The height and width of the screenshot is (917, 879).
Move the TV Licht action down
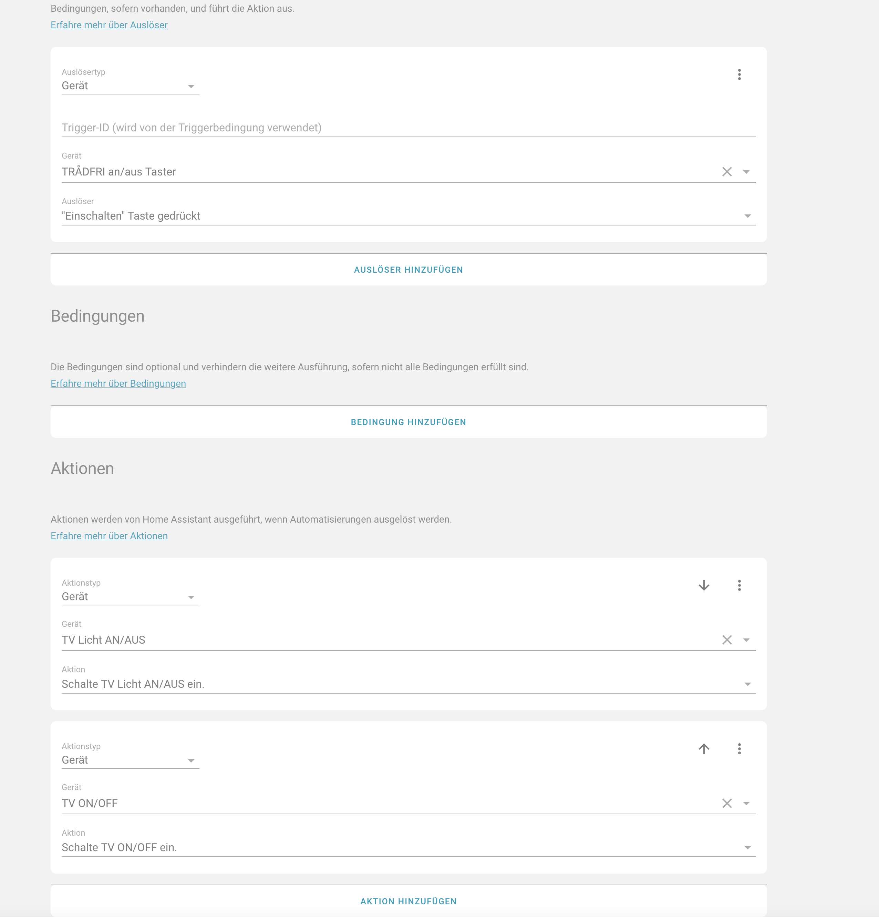point(704,585)
